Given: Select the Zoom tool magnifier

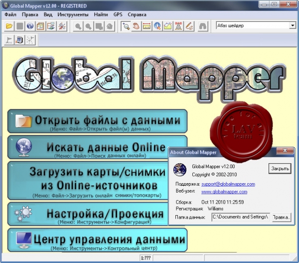Looking at the screenshot, I should click(x=126, y=26).
